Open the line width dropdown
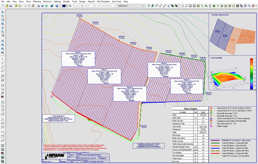 (93, 6)
